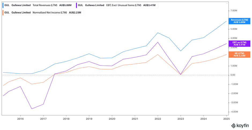The height and width of the screenshot is (130, 252).
Task: Click the 2023 x-axis label
Action: (x=180, y=119)
